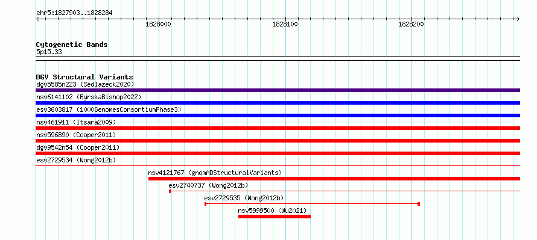Click the 5p15.33 band label
537x240 pixels.
(x=49, y=52)
